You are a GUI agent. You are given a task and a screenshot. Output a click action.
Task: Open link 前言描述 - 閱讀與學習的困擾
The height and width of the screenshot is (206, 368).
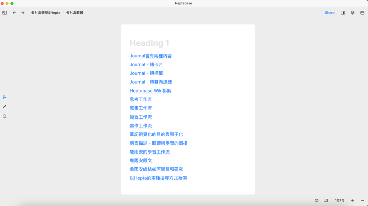[158, 143]
